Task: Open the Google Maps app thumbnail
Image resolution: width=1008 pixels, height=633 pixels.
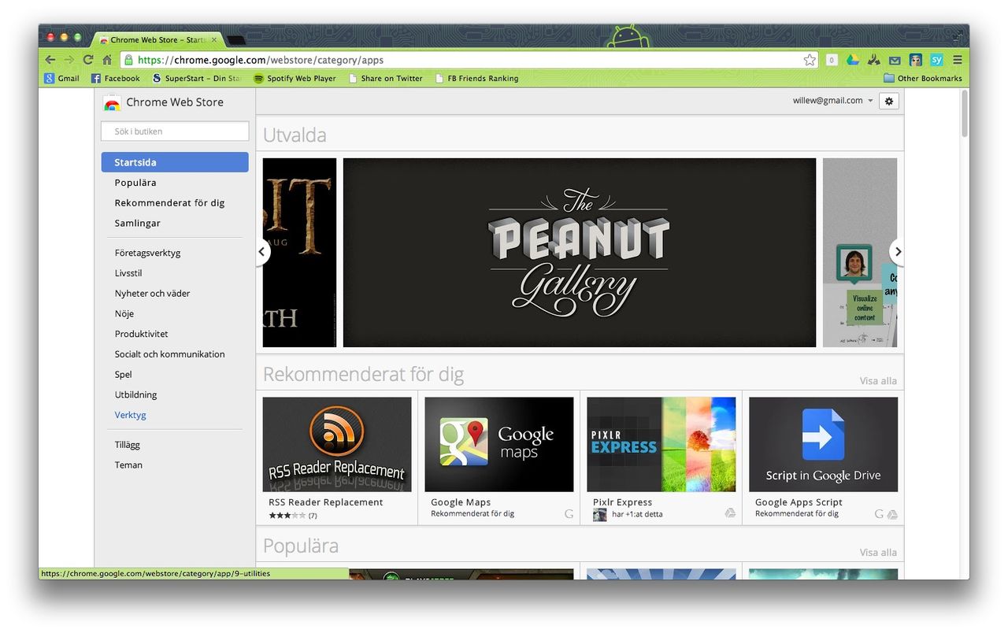Action: tap(499, 445)
